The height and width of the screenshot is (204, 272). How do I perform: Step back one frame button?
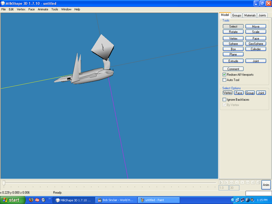pyautogui.click(x=237, y=182)
